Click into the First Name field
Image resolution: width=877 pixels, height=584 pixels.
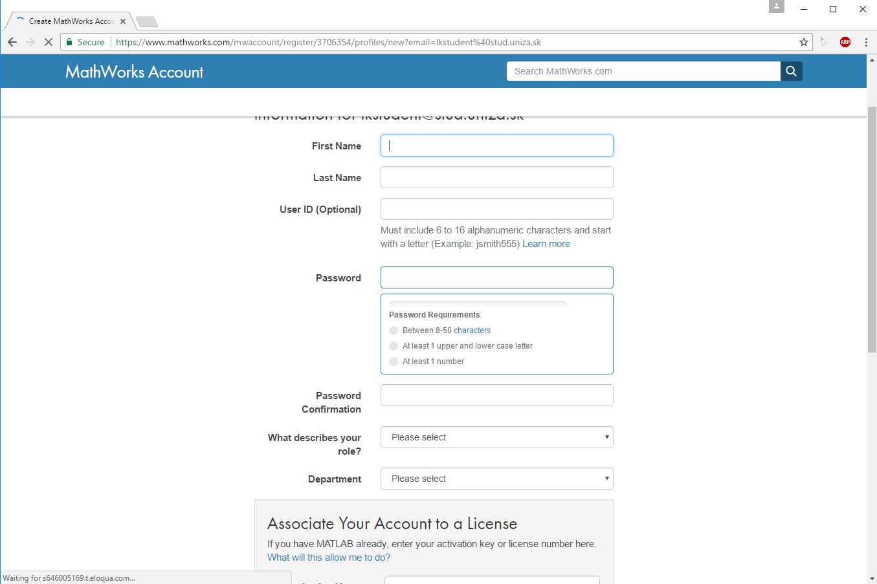[496, 146]
